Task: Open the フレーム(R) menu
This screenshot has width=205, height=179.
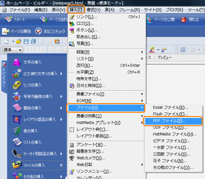Action: (x=129, y=10)
